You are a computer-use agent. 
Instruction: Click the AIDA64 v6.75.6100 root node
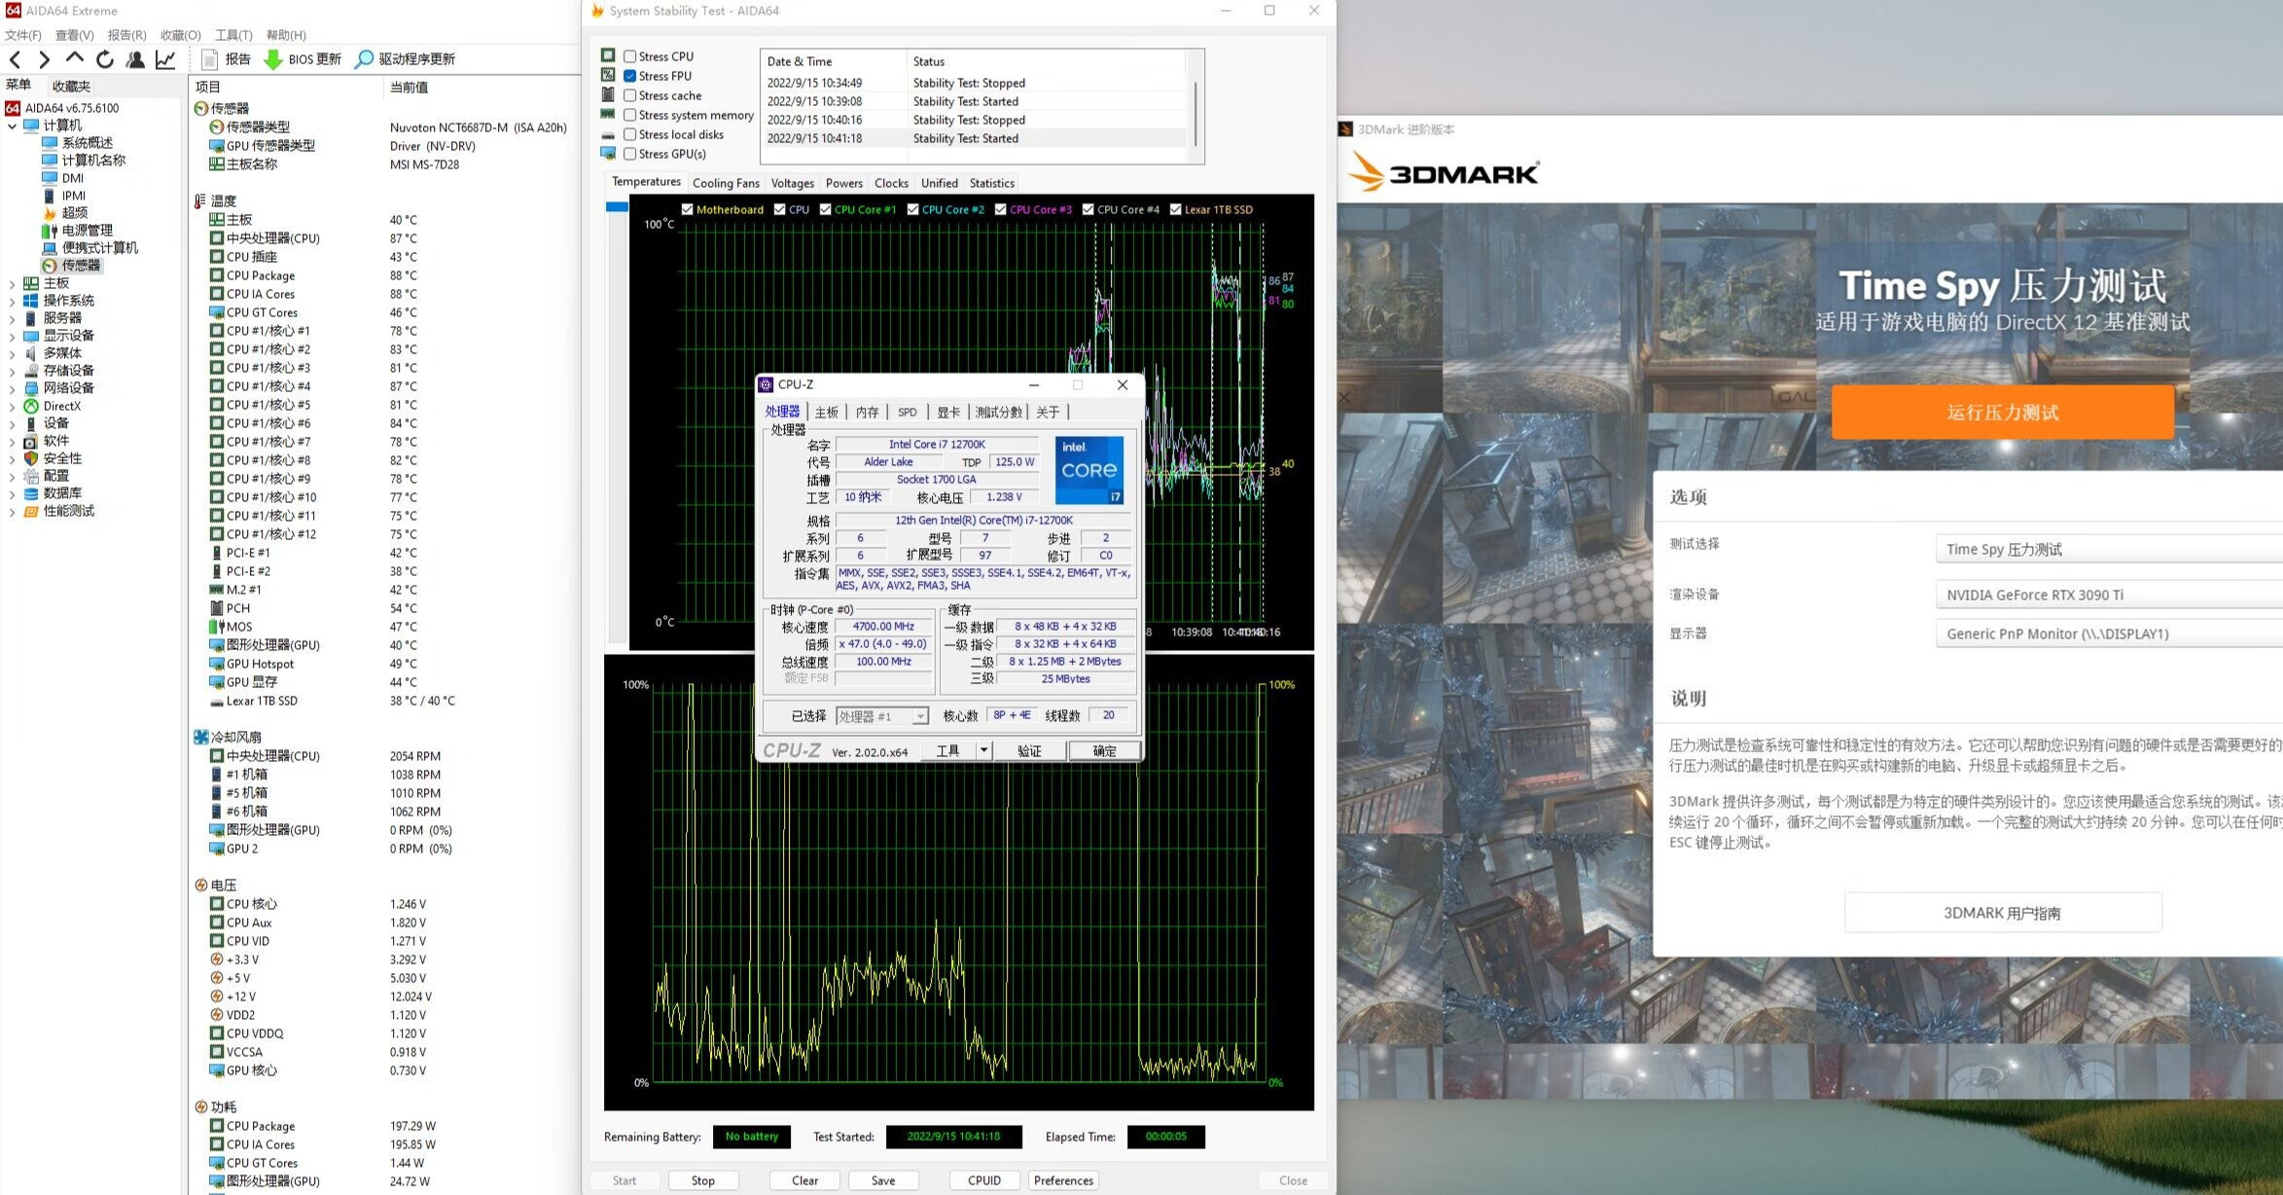pos(62,108)
